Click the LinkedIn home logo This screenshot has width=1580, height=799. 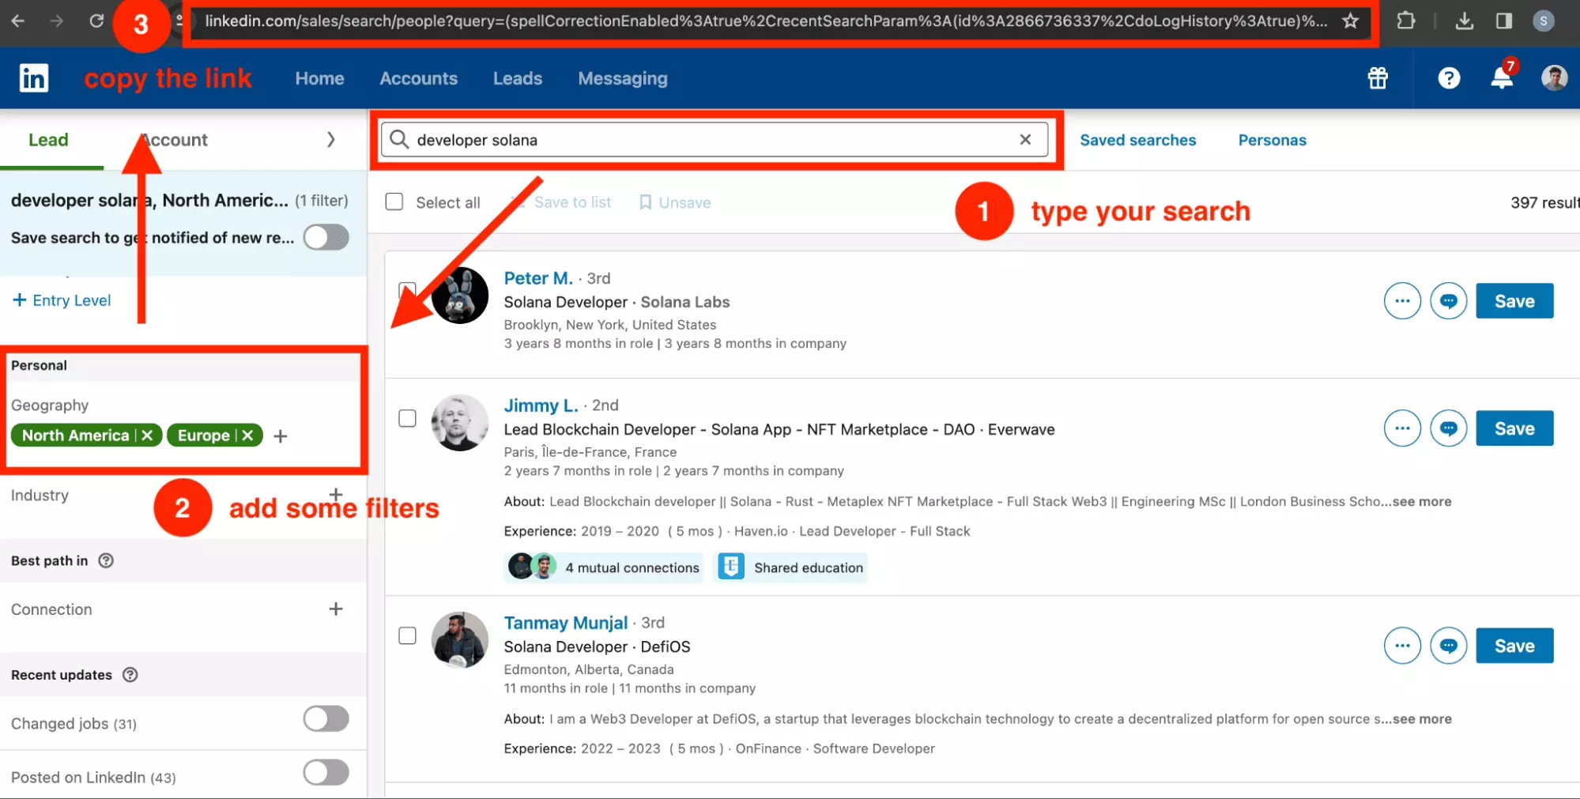click(33, 77)
